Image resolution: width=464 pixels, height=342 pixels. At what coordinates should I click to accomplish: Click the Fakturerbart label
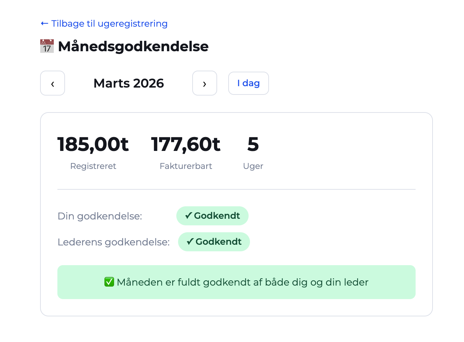(186, 166)
